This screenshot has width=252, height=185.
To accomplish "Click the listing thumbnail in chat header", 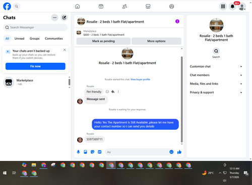I will tap(81, 21).
